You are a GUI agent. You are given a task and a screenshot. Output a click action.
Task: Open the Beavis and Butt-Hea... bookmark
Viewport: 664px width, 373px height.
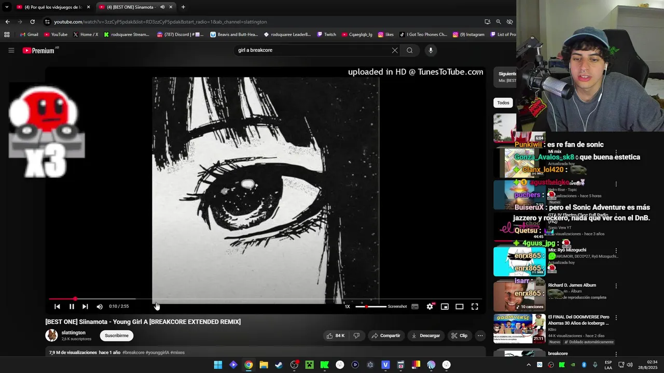(x=234, y=35)
